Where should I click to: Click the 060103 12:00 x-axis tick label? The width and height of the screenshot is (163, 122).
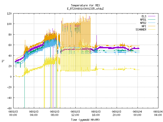[x=75, y=113]
